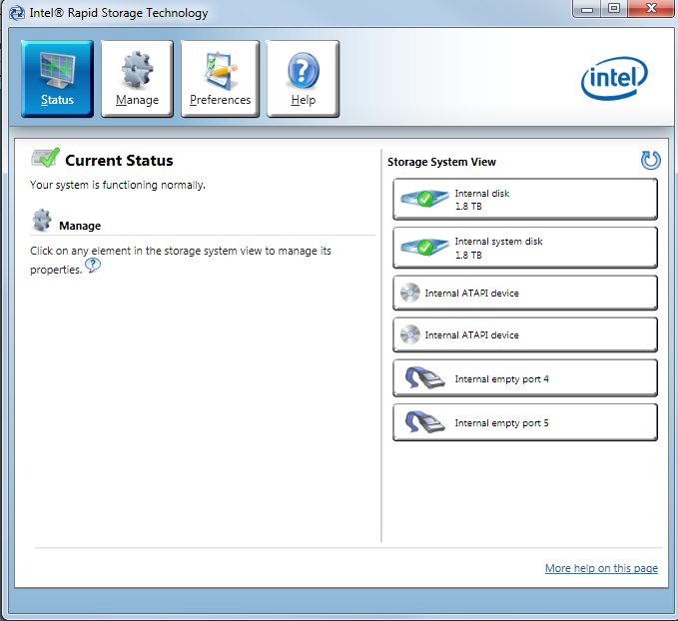Maximize the Intel Rapid Storage window
The width and height of the screenshot is (678, 621).
tap(613, 9)
